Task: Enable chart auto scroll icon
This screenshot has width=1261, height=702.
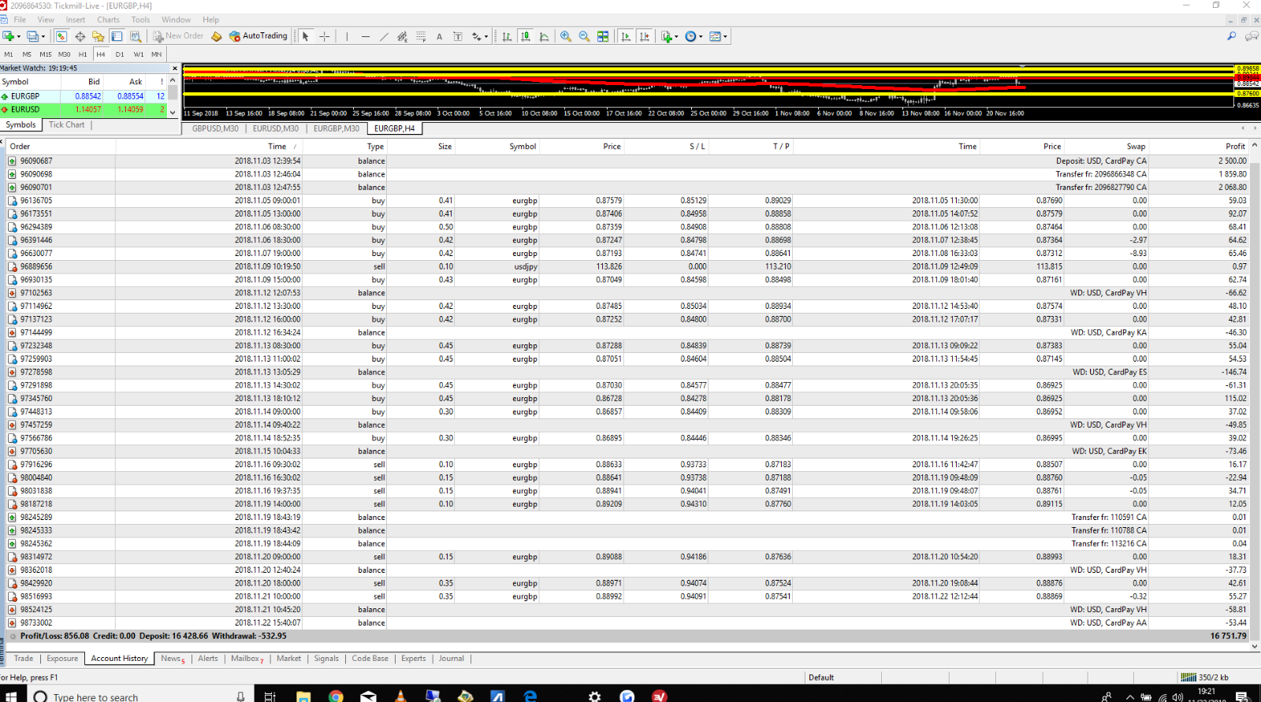Action: (x=626, y=36)
